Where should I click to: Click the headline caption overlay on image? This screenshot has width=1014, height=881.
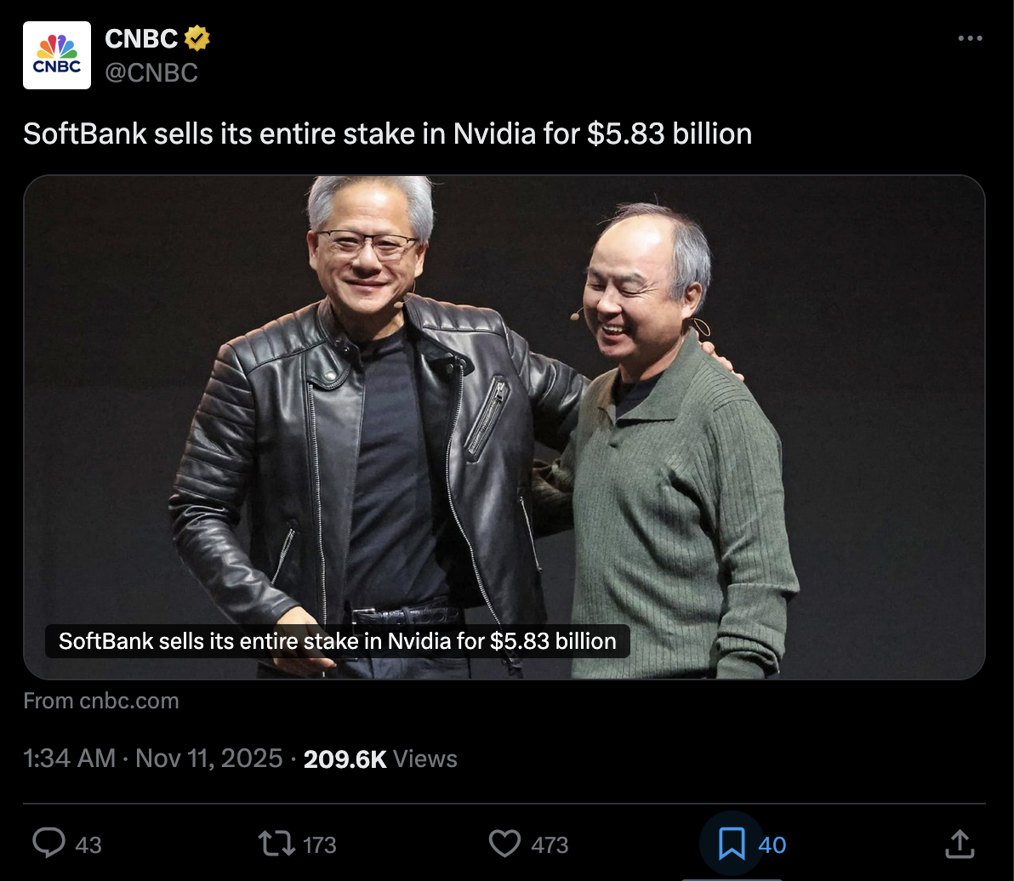337,640
